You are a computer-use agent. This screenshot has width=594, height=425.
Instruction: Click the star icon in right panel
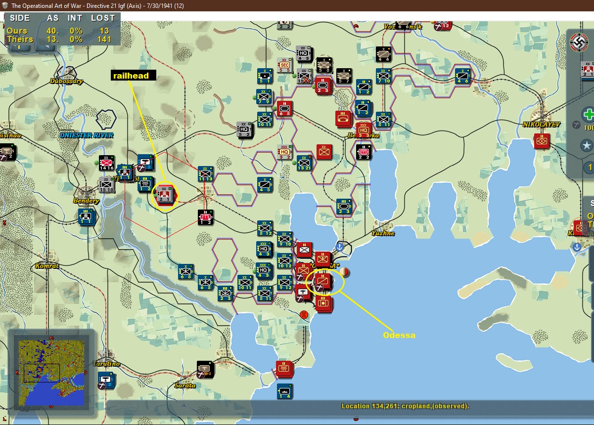click(x=587, y=146)
